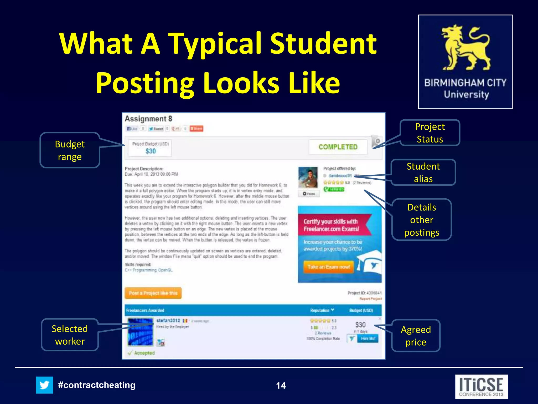This screenshot has width=538, height=404.
Task: Click the Twitter bird icon in slide footer
Action: click(x=44, y=385)
